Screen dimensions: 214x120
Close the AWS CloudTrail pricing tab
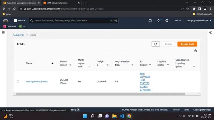click(x=79, y=3)
